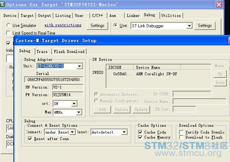Click the HW Version field

tap(68, 87)
